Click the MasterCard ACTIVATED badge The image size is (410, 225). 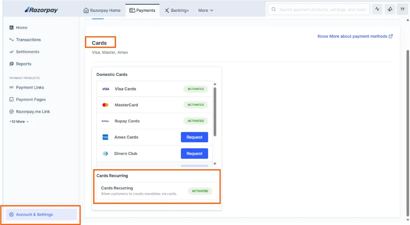(x=196, y=105)
